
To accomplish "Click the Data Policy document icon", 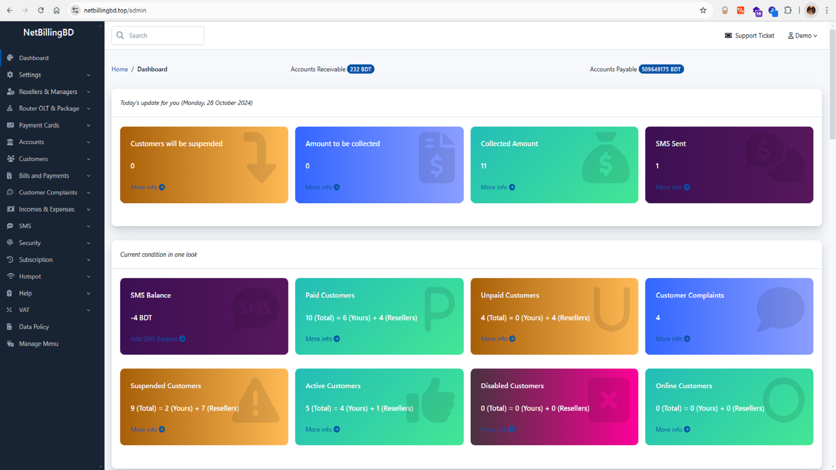I will tap(10, 327).
